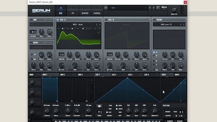Viewport: 217px width, 122px height.
Task: Enable LFO DOT (dotted) option
Action: click(117, 116)
